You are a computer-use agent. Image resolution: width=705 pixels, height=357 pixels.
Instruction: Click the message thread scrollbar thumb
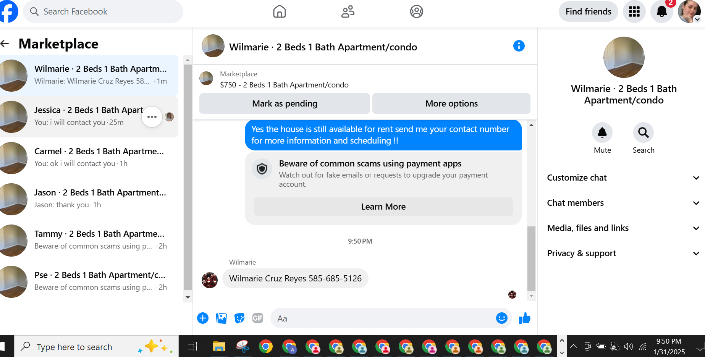click(x=531, y=259)
